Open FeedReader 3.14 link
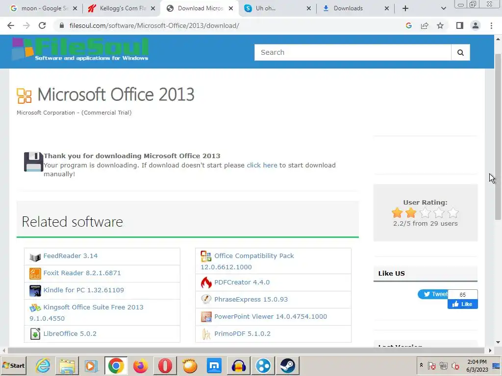Image resolution: width=502 pixels, height=376 pixels. 71,256
